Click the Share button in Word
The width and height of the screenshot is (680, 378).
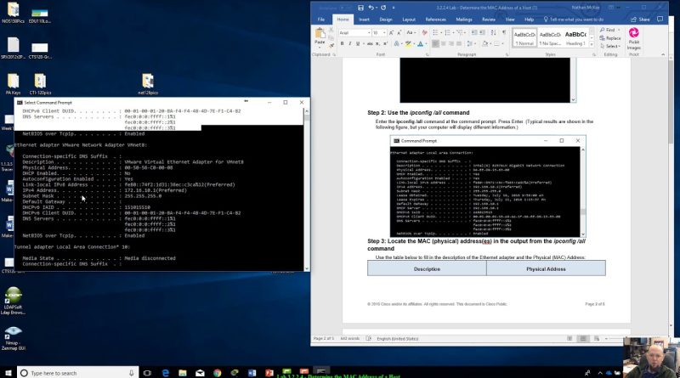pyautogui.click(x=641, y=20)
